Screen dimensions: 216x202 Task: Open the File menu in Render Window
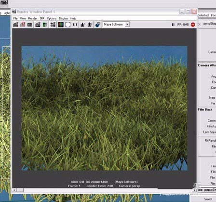click(15, 18)
